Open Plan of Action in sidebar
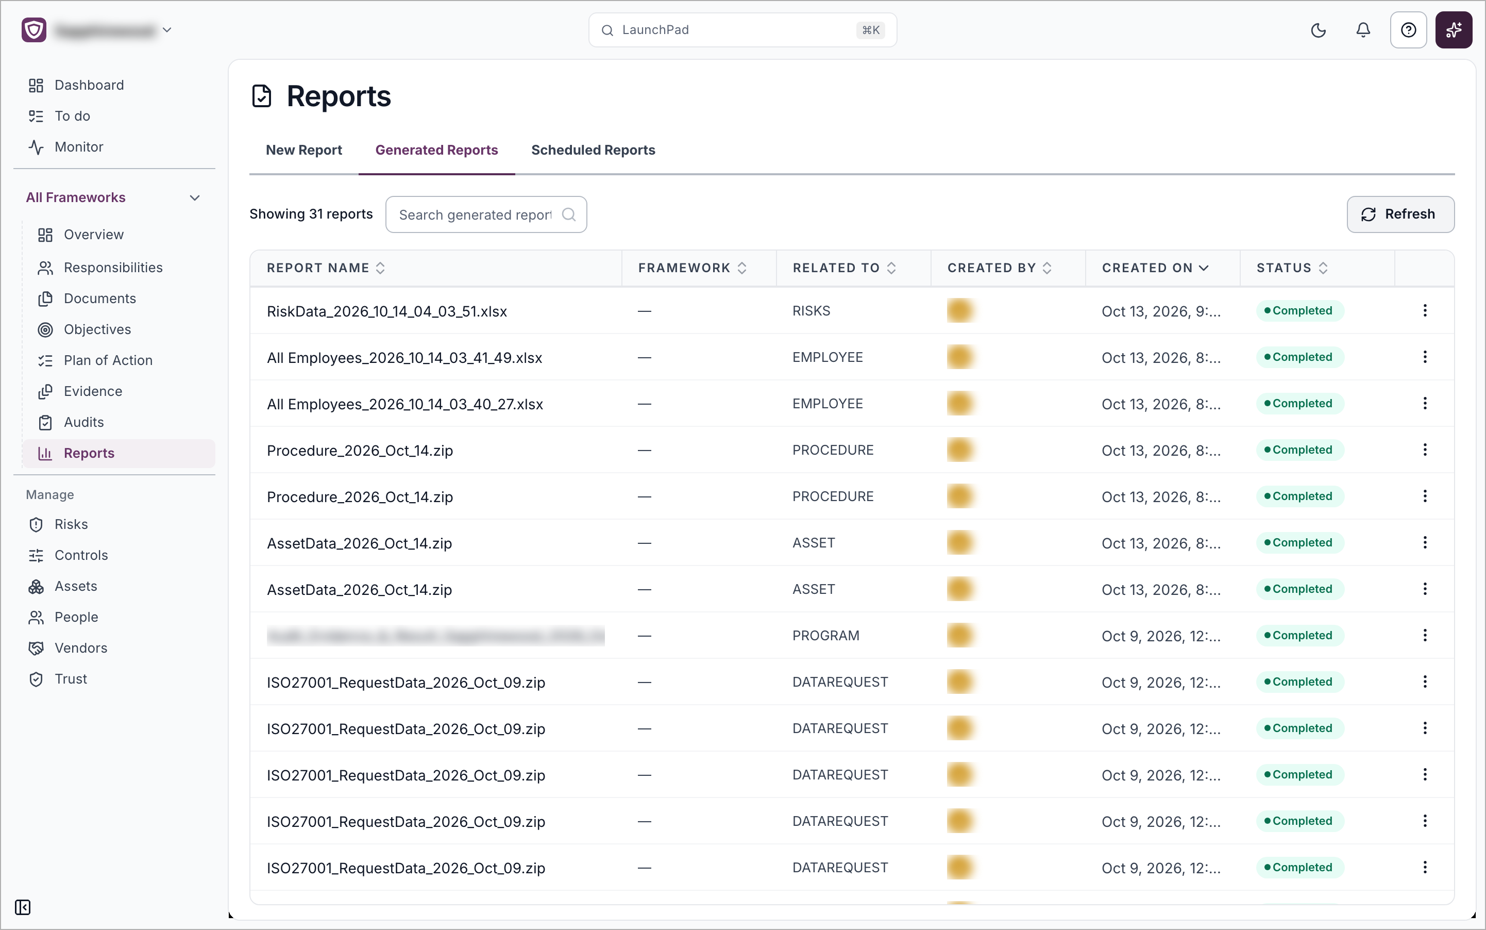This screenshot has height=930, width=1486. (x=108, y=360)
